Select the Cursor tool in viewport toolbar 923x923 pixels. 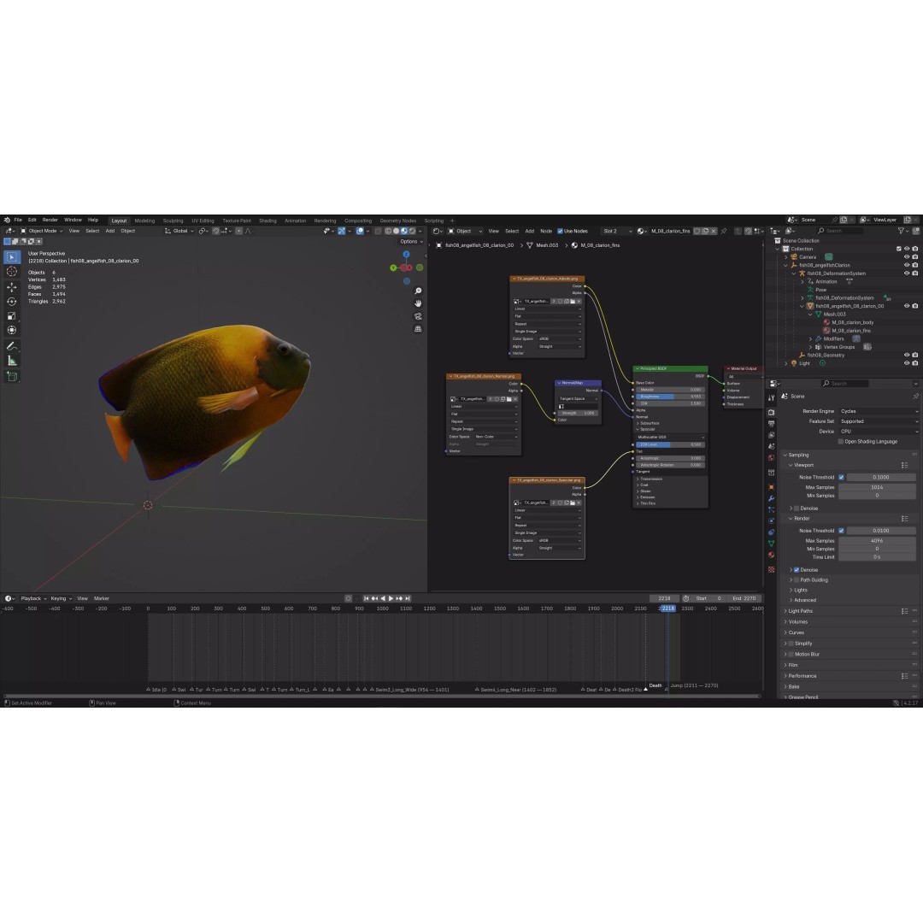coord(12,272)
